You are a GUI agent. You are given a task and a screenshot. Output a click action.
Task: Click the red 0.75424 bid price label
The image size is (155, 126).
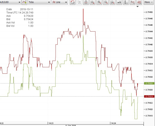[x=149, y=96]
